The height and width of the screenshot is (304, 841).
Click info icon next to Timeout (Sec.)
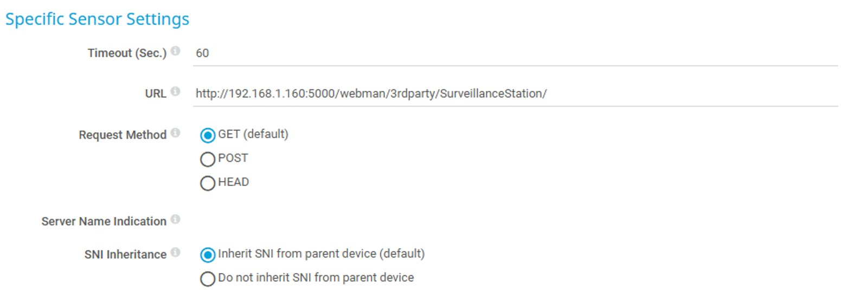click(175, 51)
